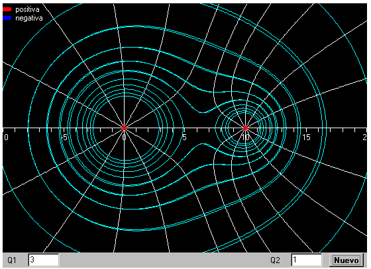Click the negativa legend label
Viewport: 371px width, 269px height.
tap(29, 18)
